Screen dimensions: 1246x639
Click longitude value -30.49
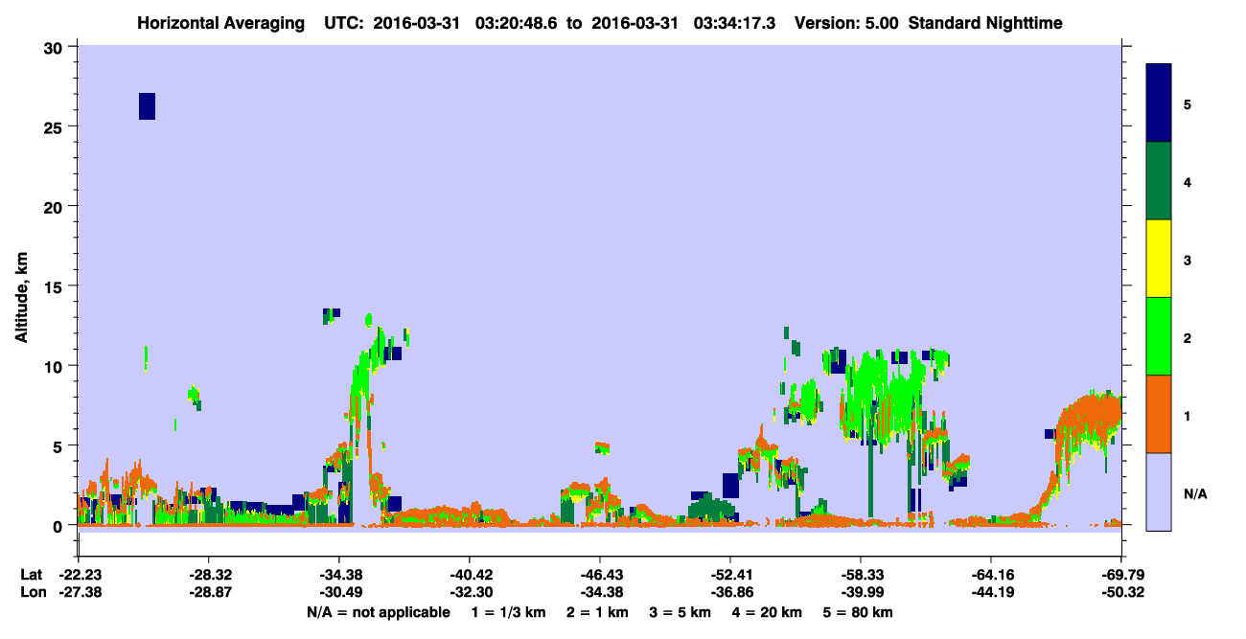tap(339, 593)
